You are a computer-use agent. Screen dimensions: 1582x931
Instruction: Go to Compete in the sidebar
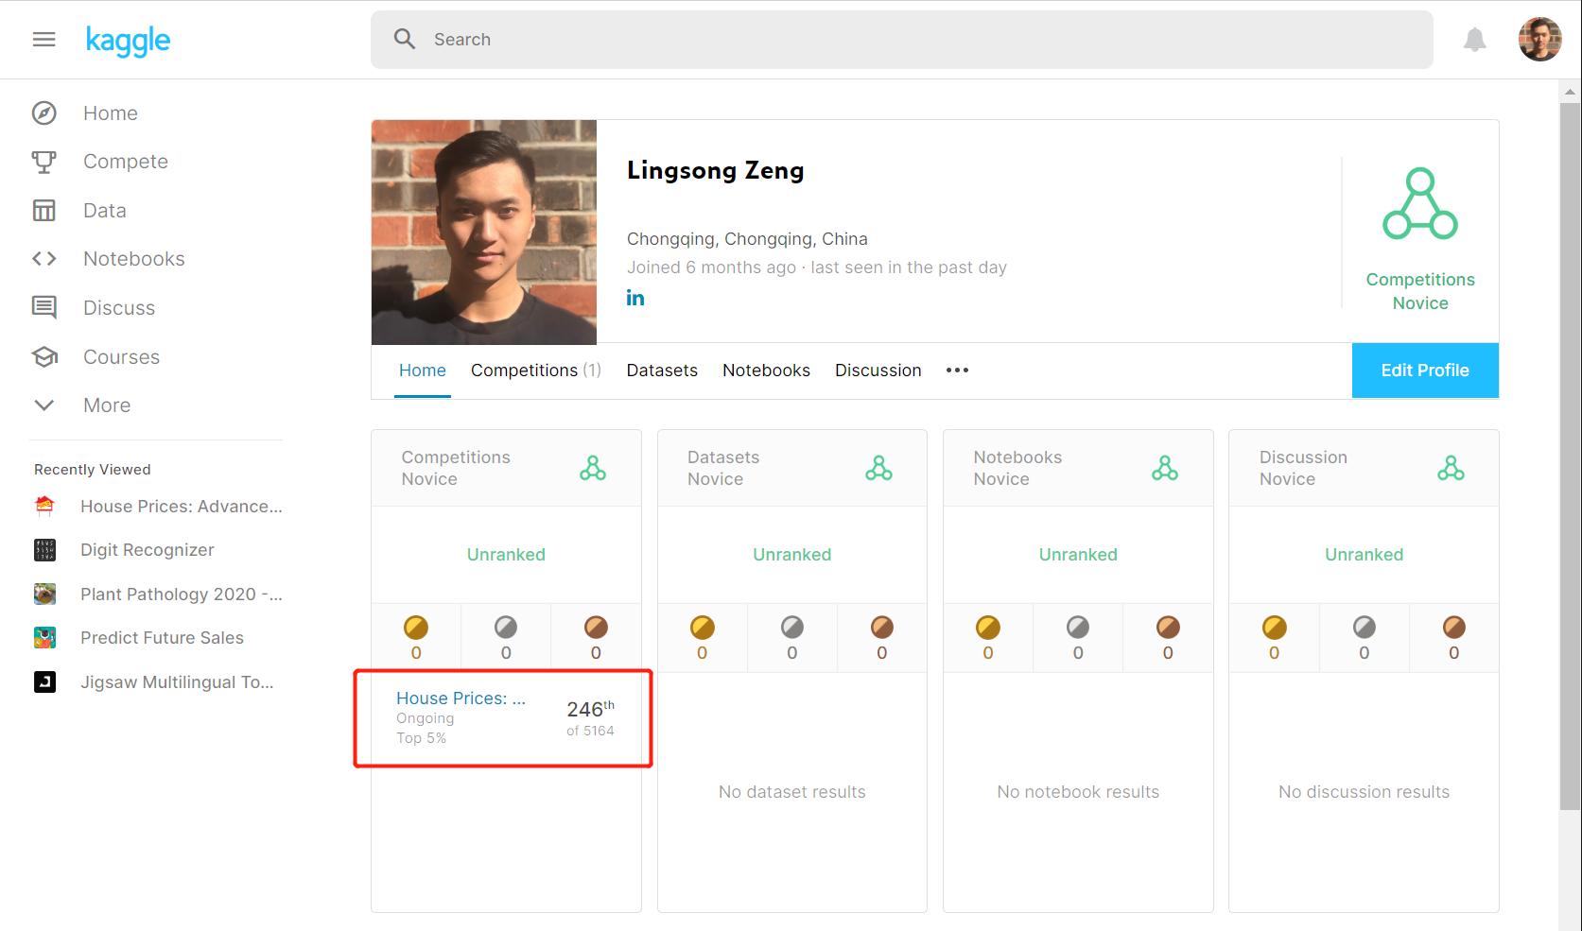pyautogui.click(x=126, y=162)
